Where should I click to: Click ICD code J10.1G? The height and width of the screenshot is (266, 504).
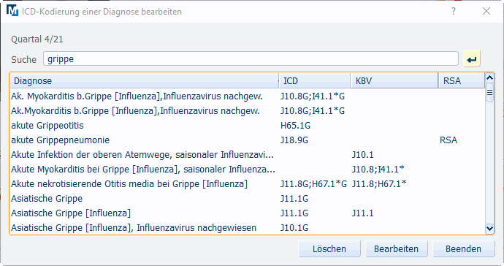(x=294, y=228)
